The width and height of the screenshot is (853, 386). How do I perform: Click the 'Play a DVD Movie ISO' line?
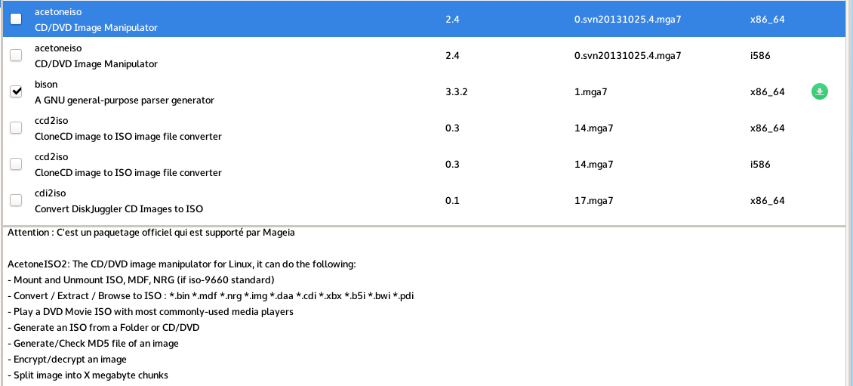point(151,312)
